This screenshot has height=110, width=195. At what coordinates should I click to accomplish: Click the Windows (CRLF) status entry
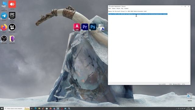tap(176, 84)
